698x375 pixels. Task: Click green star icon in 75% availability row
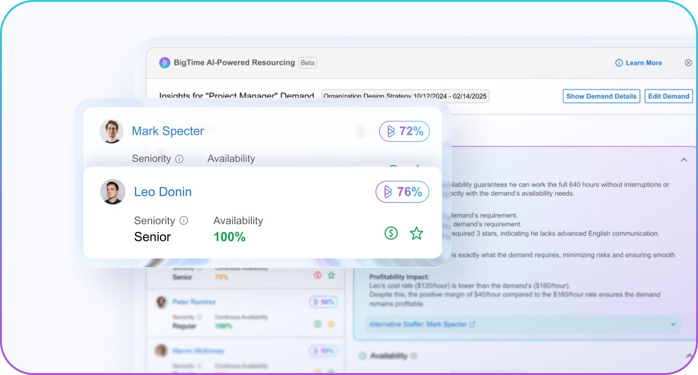[331, 275]
